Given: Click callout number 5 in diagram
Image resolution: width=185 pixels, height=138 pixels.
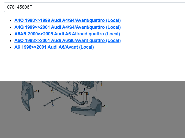Looking at the screenshot, I should click(x=53, y=105).
